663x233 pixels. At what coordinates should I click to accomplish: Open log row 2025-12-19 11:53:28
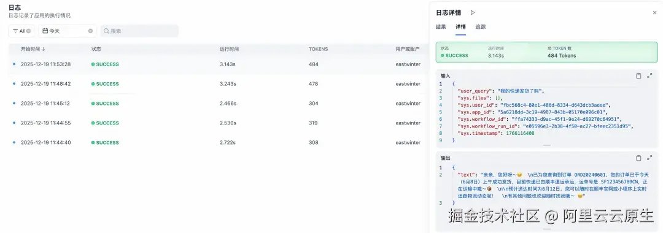218,64
